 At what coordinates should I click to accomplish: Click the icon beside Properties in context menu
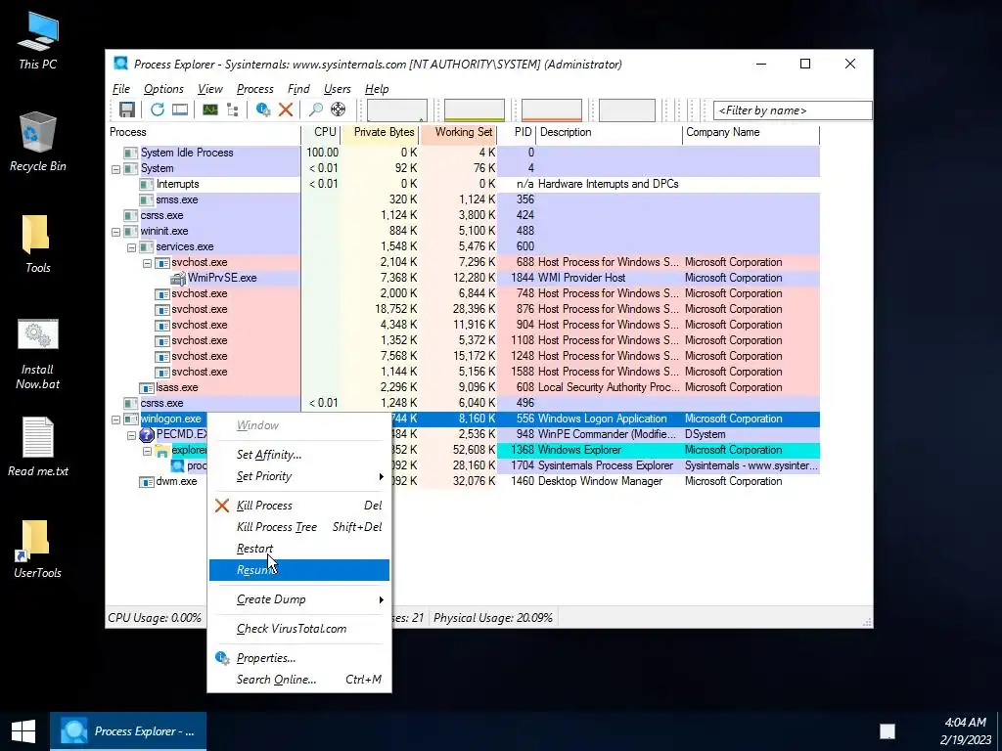222,658
